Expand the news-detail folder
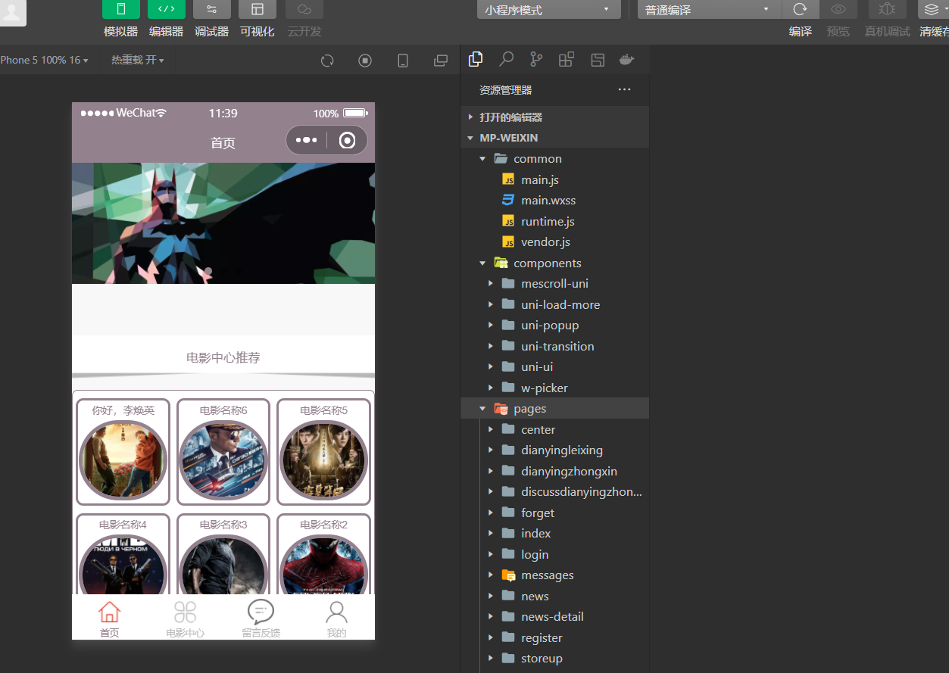 (x=554, y=616)
